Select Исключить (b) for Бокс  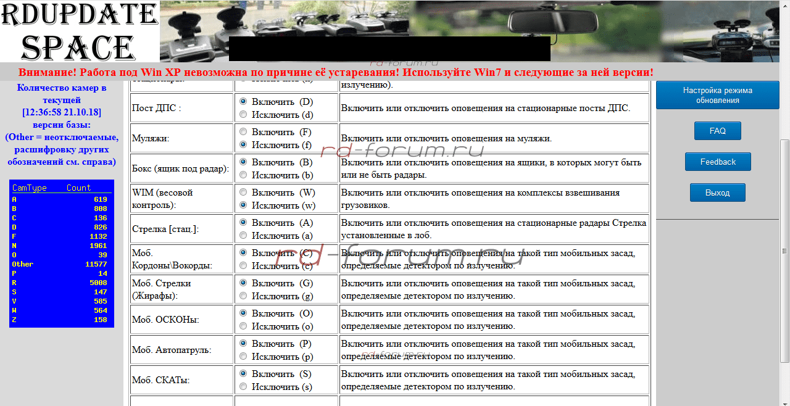243,175
